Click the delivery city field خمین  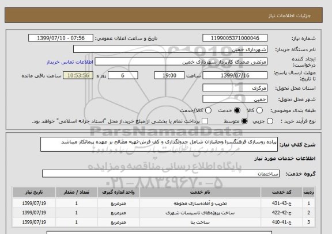pyautogui.click(x=235, y=99)
